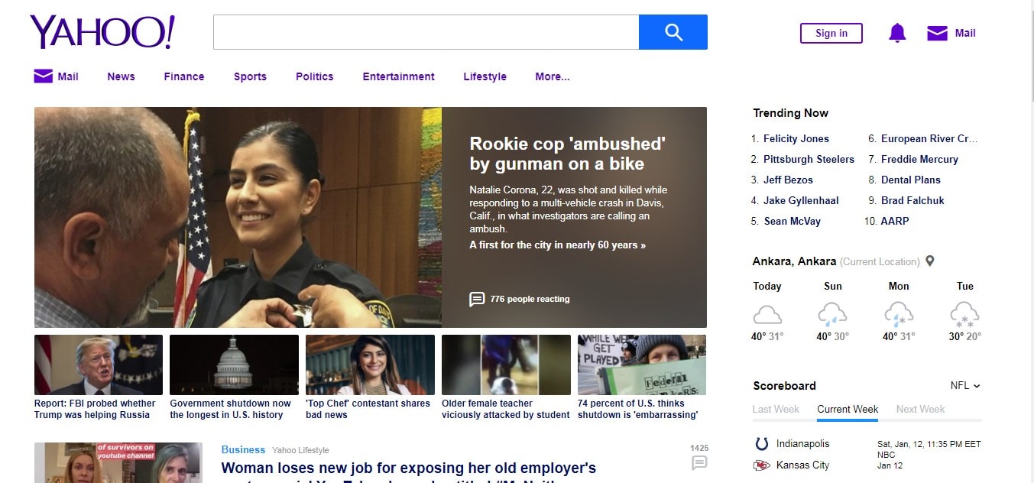
Task: Click the Yahoo! logo
Action: [x=102, y=32]
